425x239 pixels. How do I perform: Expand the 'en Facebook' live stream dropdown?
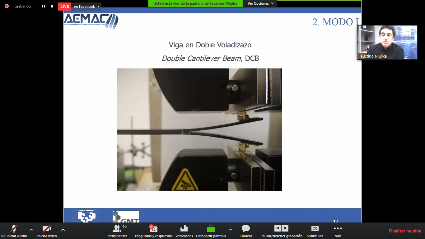tap(86, 7)
